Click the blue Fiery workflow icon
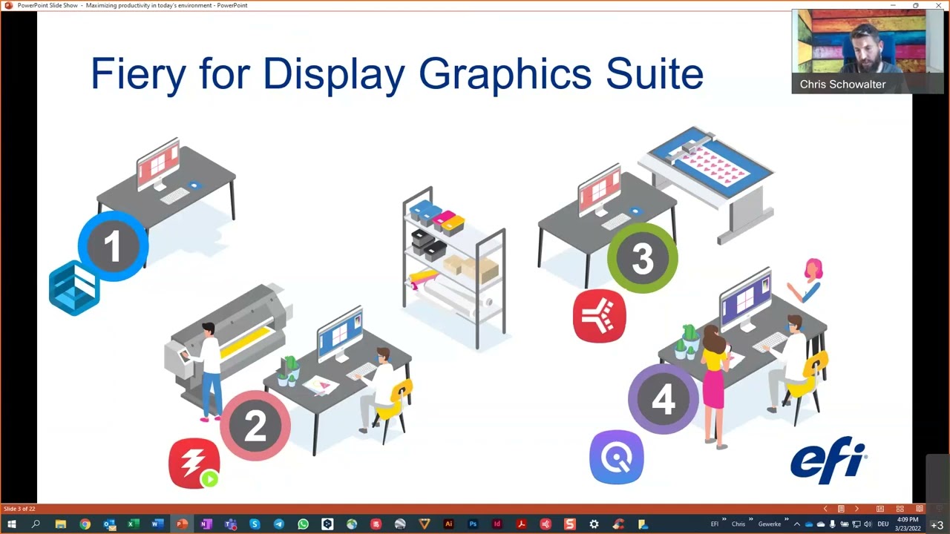The image size is (950, 534). tap(74, 289)
